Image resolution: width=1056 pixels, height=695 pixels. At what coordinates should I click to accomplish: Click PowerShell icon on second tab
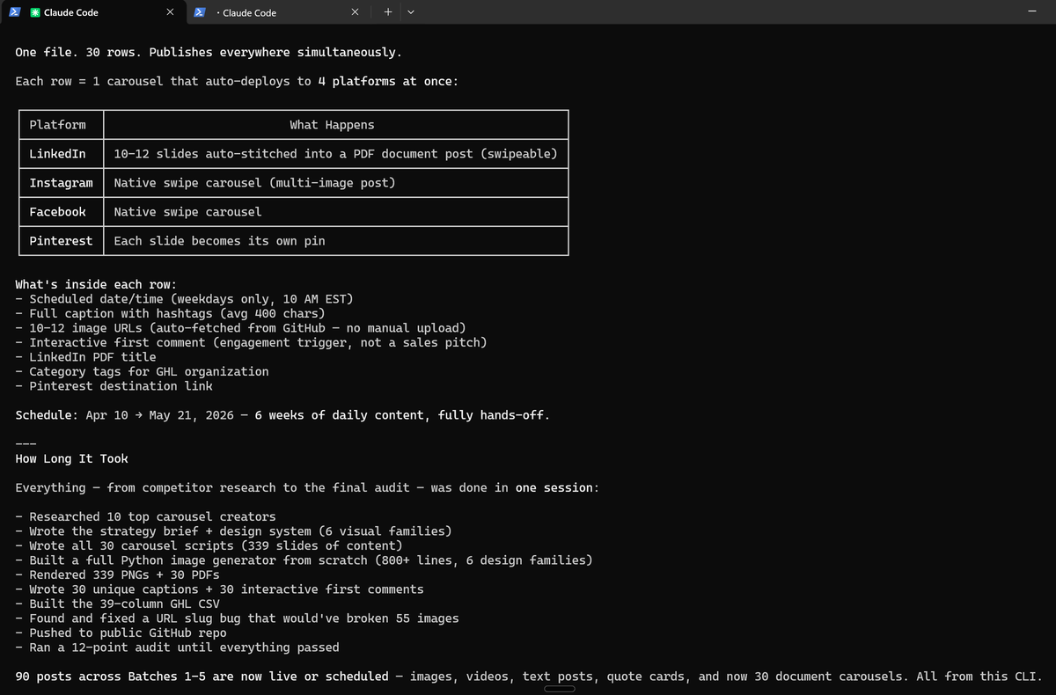click(200, 12)
